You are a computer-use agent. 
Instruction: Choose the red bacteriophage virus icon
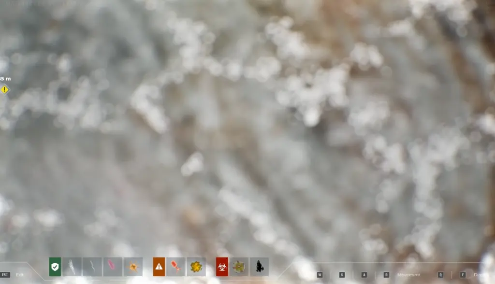click(x=176, y=267)
